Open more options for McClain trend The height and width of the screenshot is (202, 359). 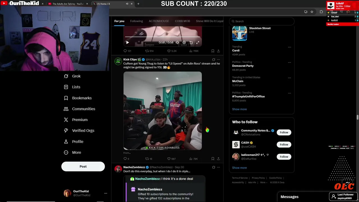pyautogui.click(x=289, y=78)
